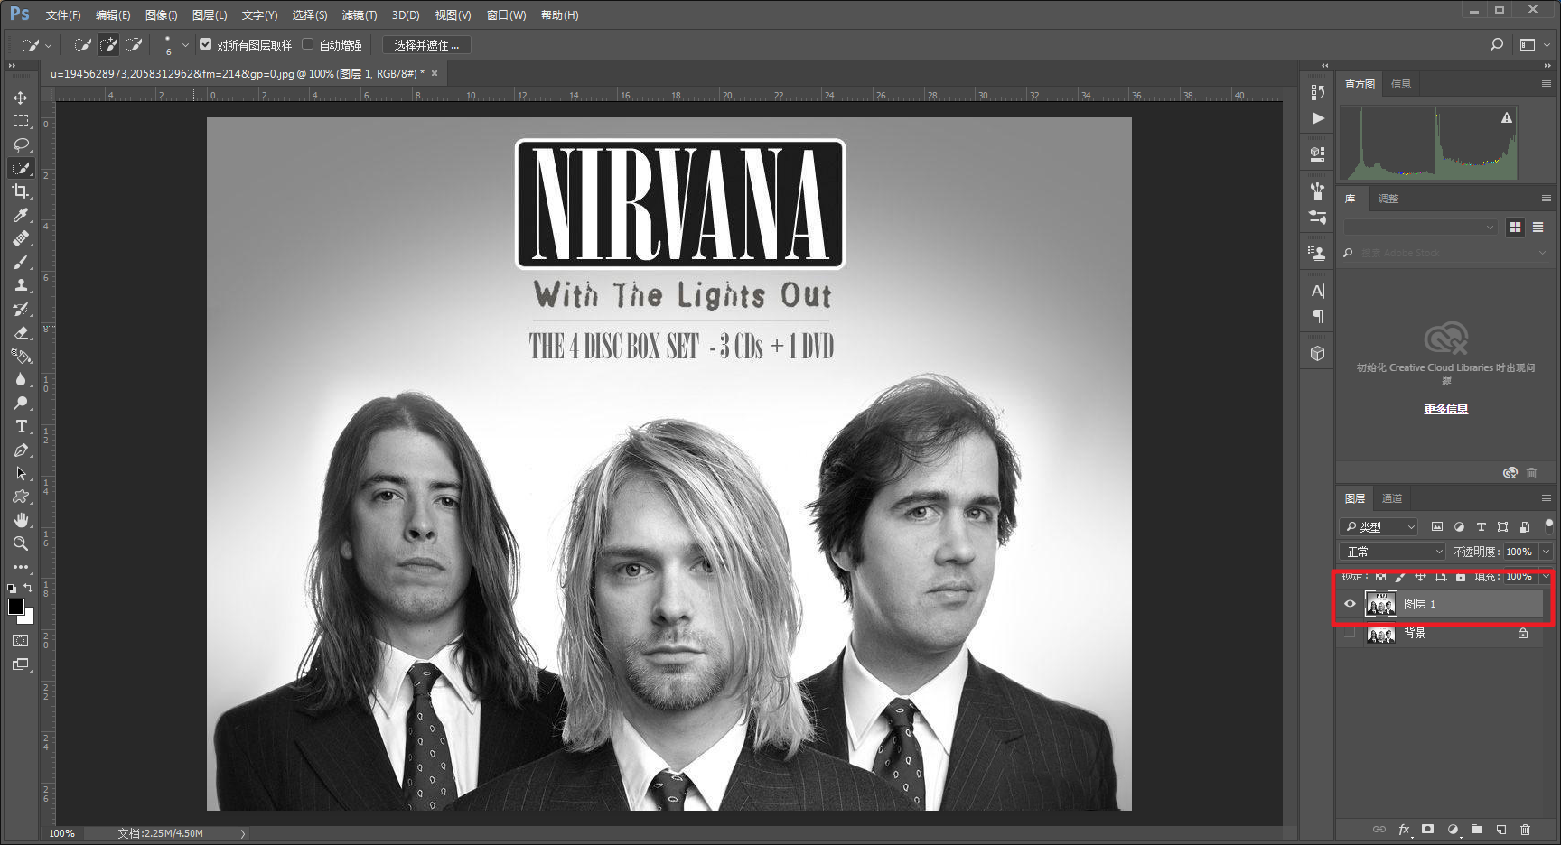Open the 更多信息 link
1561x845 pixels.
[x=1446, y=409]
